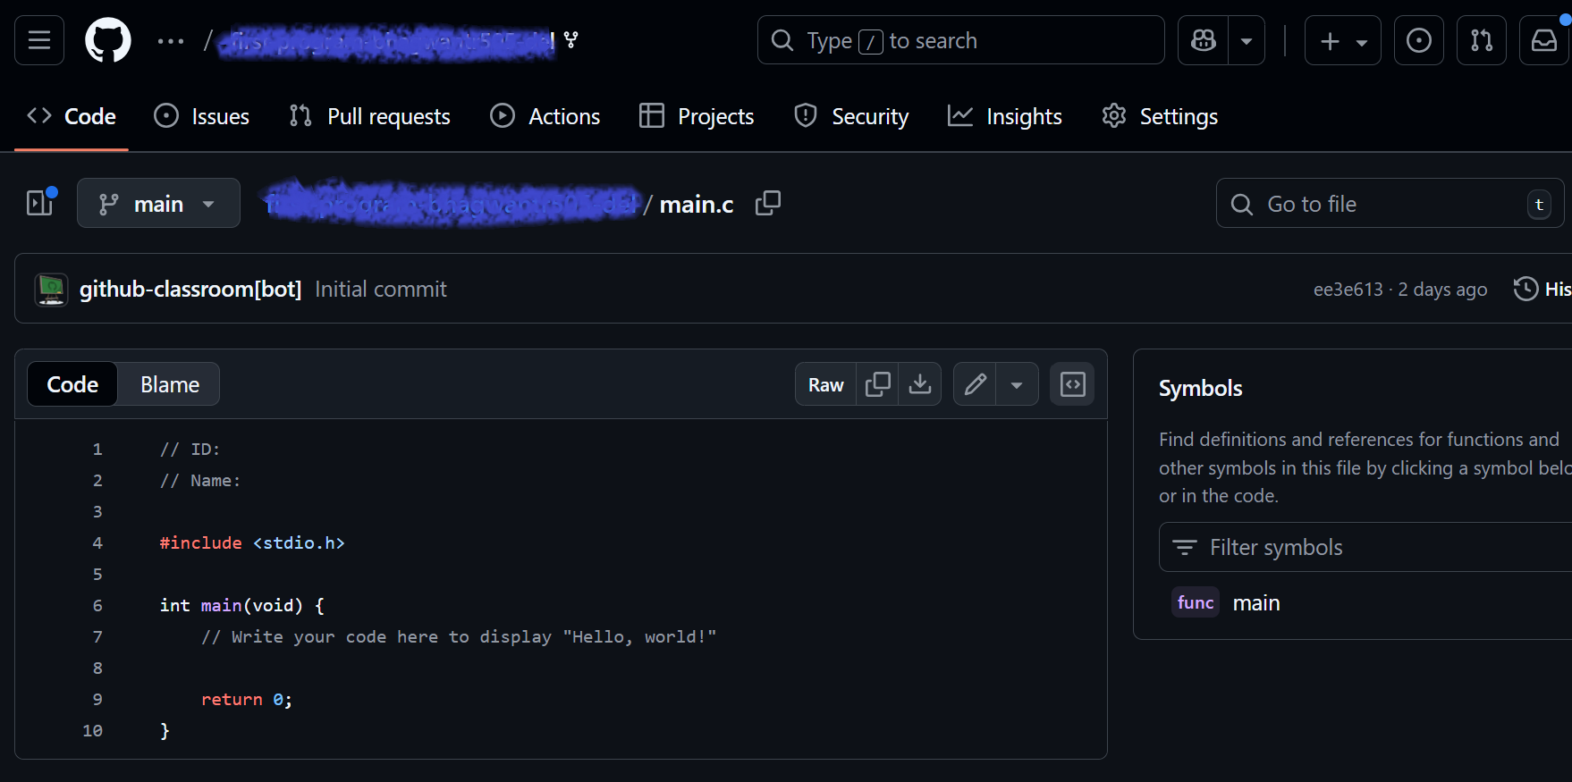
Task: Toggle the file tree side panel
Action: pos(39,204)
